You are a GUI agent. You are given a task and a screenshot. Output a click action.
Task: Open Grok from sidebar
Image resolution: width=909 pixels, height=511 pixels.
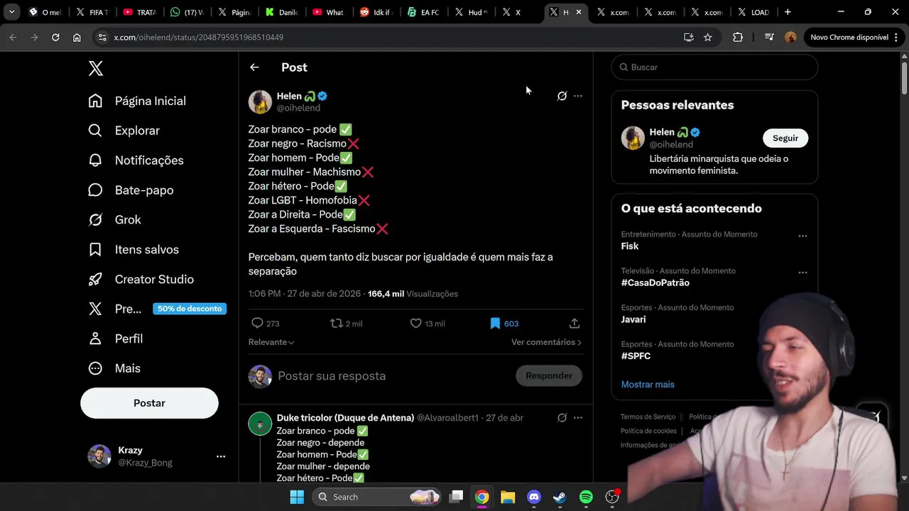[x=114, y=220]
